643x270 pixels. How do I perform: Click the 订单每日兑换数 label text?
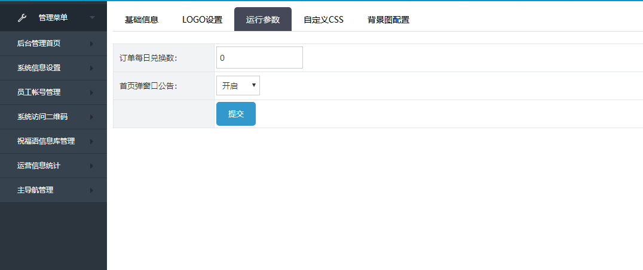coord(148,58)
